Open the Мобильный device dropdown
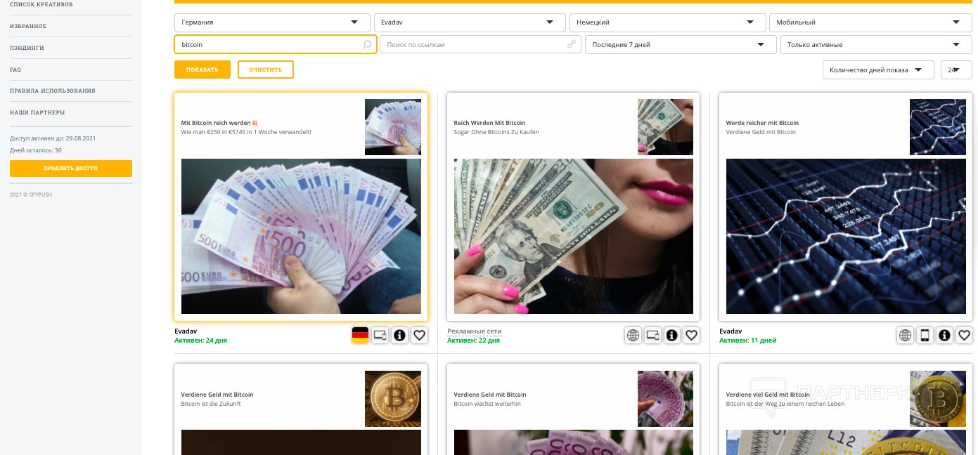Screen dimensions: 978x455 click(870, 22)
